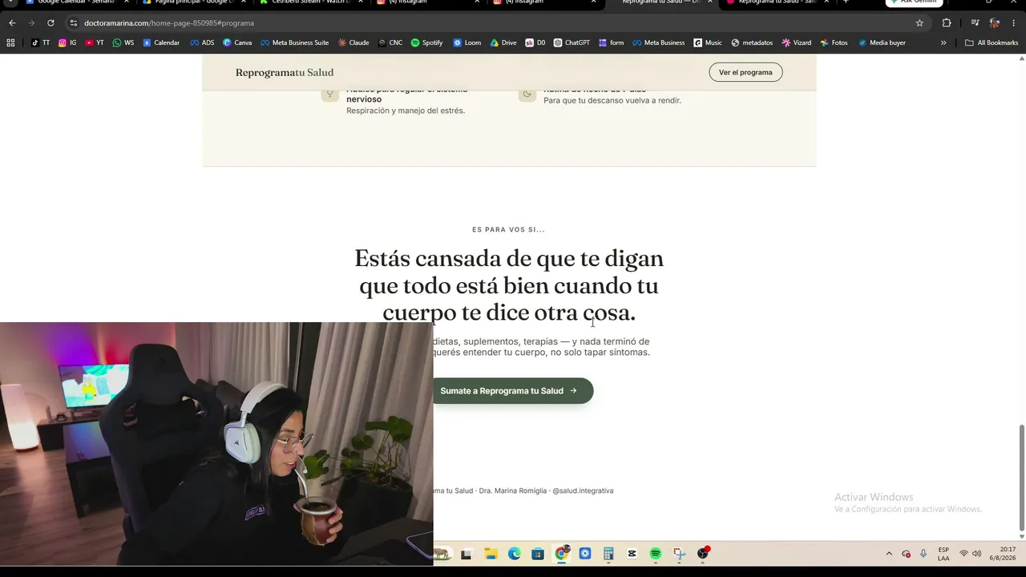This screenshot has height=577, width=1026.
Task: Open the Calendar bookmark
Action: pos(161,42)
